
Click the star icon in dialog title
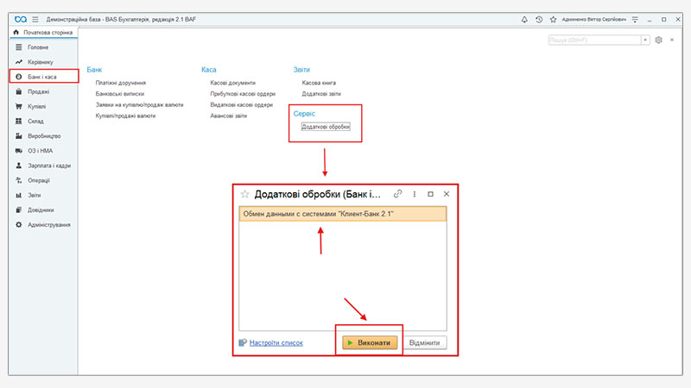click(x=244, y=194)
